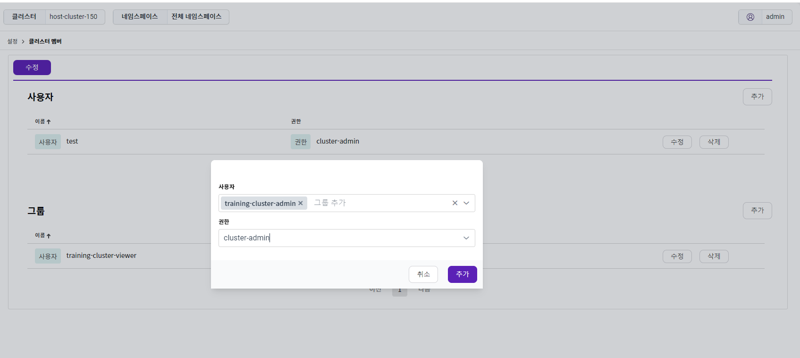800x358 pixels.
Task: Edit the training-cluster-viewer row with 수정
Action: tap(677, 256)
